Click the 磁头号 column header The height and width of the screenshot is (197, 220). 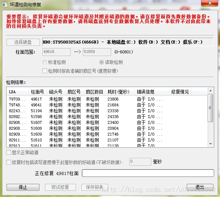click(x=56, y=92)
